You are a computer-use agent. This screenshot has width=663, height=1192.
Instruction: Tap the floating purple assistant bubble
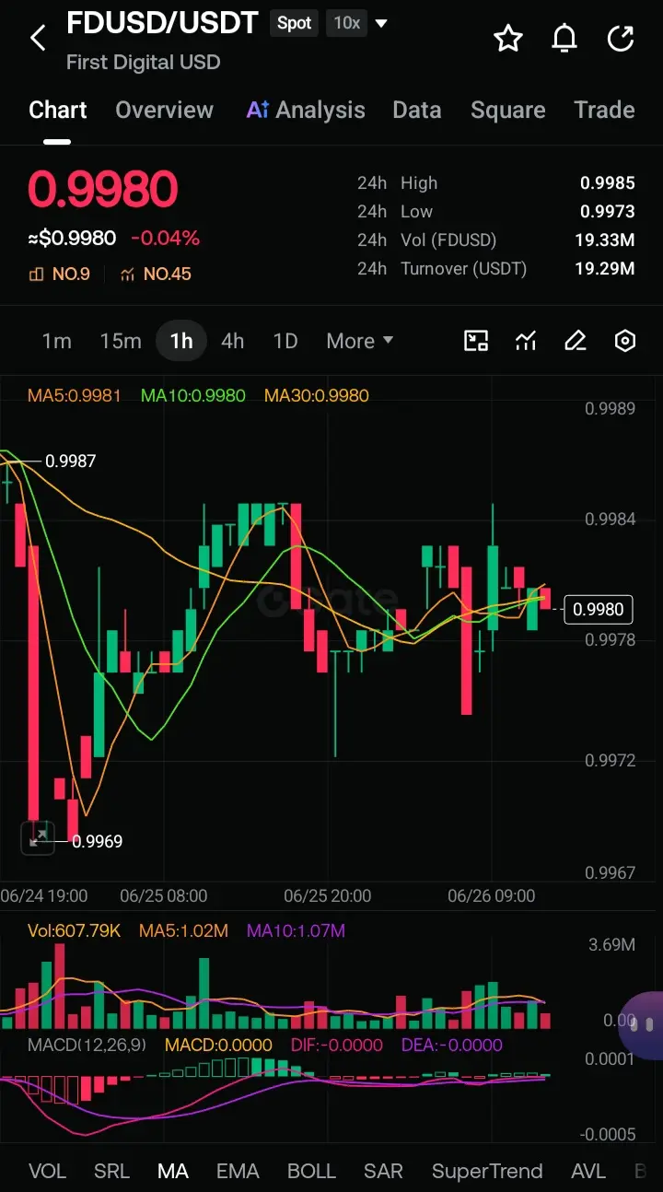643,1024
